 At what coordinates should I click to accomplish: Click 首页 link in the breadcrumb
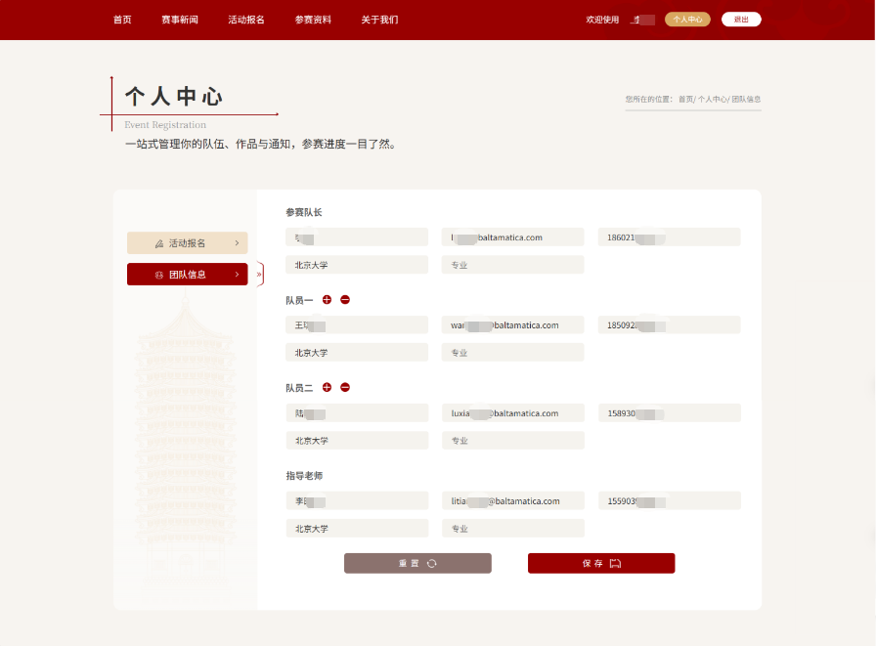pos(685,100)
